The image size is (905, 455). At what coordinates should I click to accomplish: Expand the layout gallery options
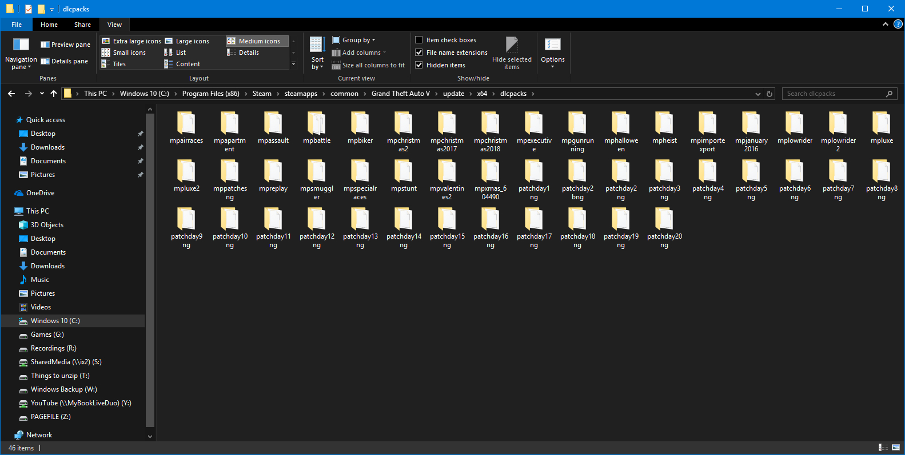point(294,64)
